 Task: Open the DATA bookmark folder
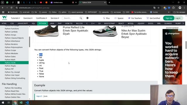coord(126,12)
